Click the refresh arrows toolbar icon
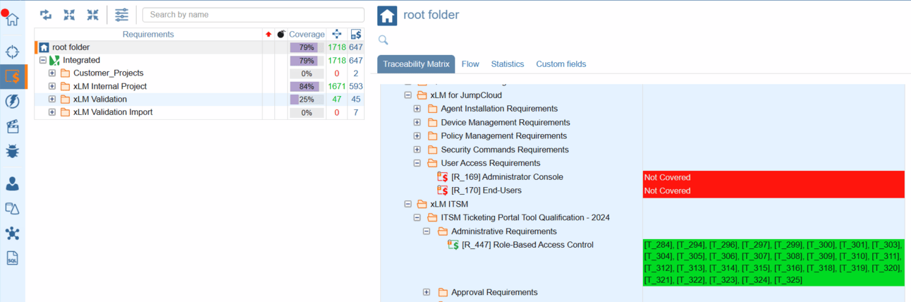The image size is (911, 302). point(46,14)
